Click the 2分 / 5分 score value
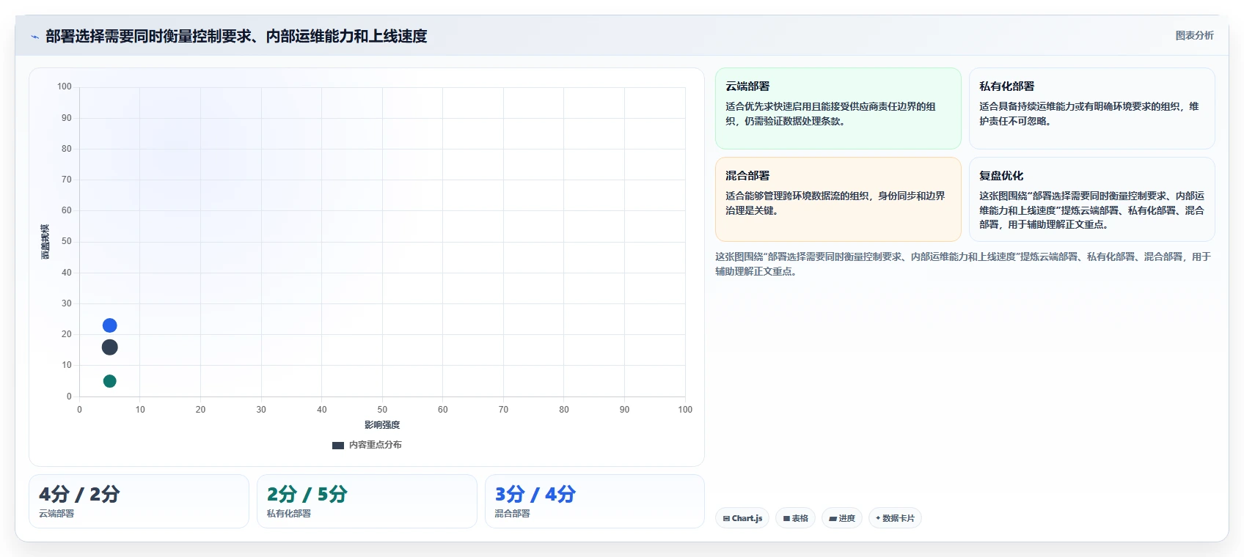The height and width of the screenshot is (557, 1244). (307, 494)
